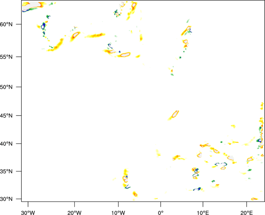Click the 40°N latitude label

(x=6, y=144)
